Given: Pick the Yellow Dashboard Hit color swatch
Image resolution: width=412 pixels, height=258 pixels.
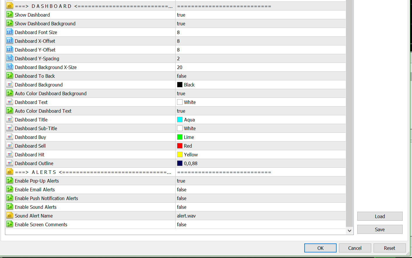Looking at the screenshot, I should pos(180,155).
